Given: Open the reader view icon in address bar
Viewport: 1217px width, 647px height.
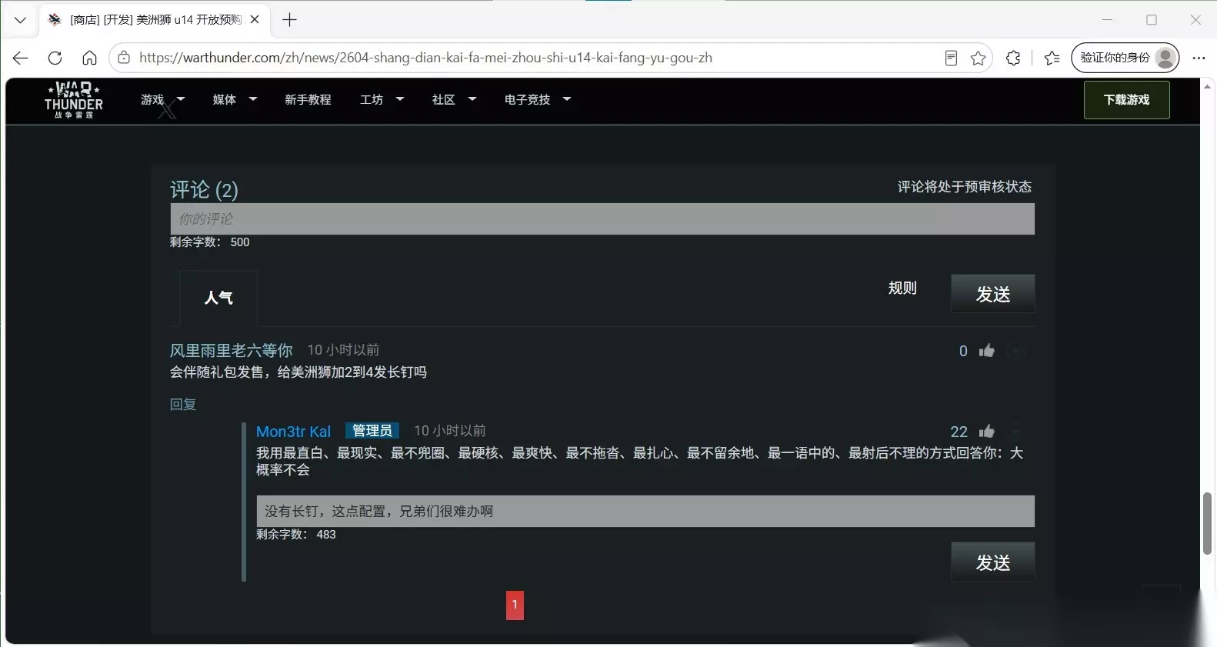Looking at the screenshot, I should 951,58.
